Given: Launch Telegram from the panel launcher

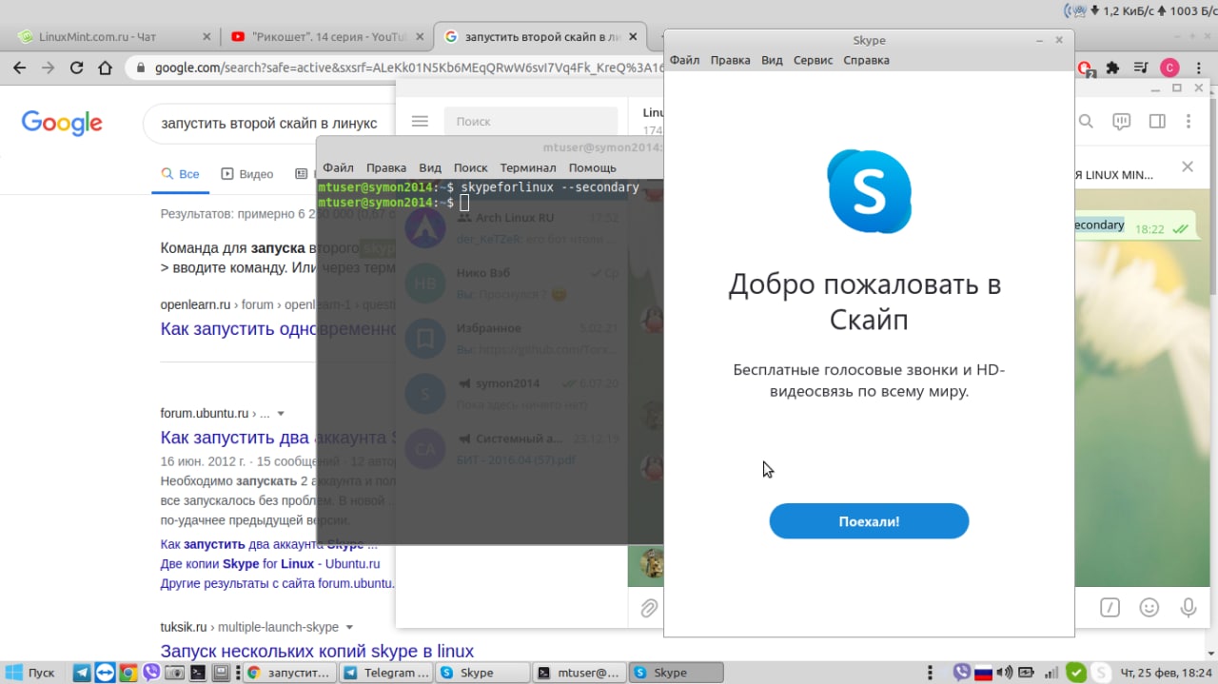Looking at the screenshot, I should (x=82, y=673).
